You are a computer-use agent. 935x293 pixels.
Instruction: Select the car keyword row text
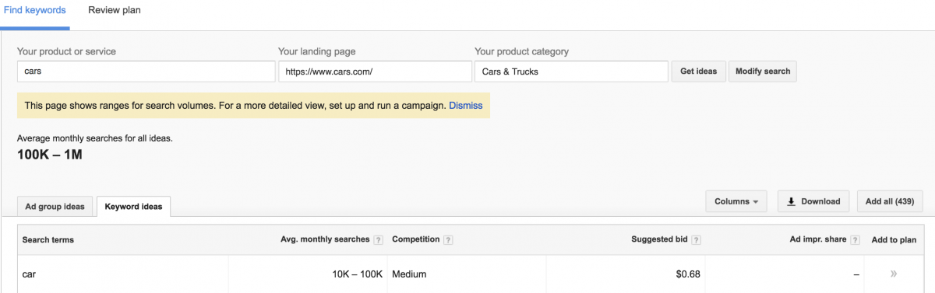click(29, 274)
